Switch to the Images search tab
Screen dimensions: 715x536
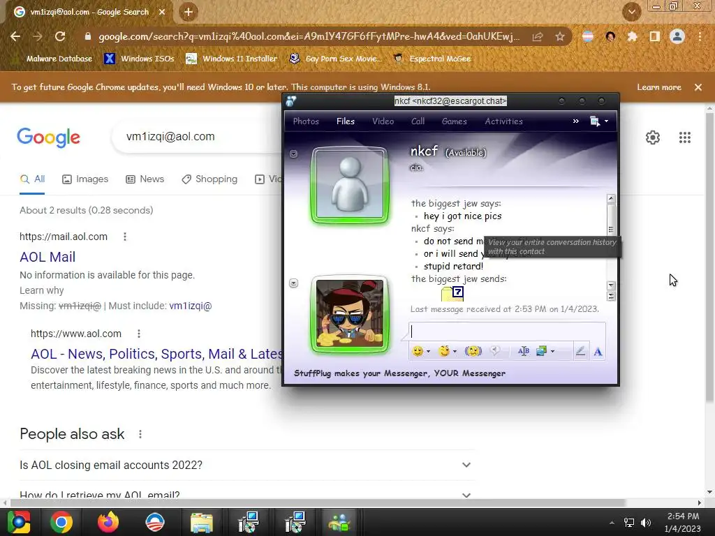point(85,179)
